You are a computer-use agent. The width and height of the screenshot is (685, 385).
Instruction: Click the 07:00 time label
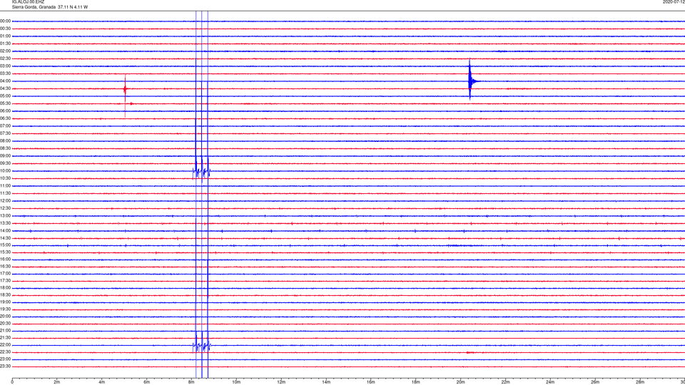[5, 125]
